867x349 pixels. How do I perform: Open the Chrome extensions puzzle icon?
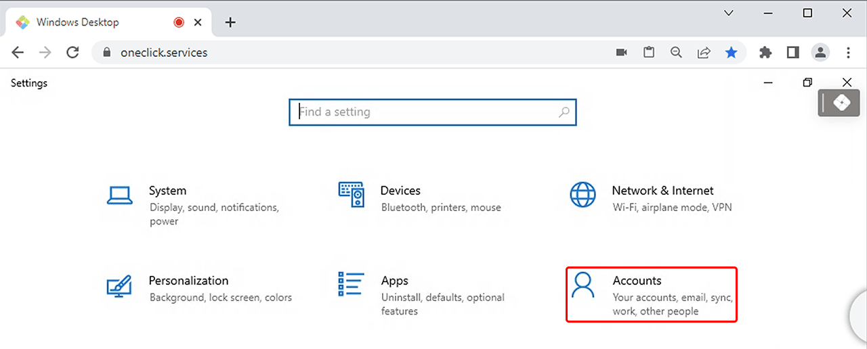765,52
